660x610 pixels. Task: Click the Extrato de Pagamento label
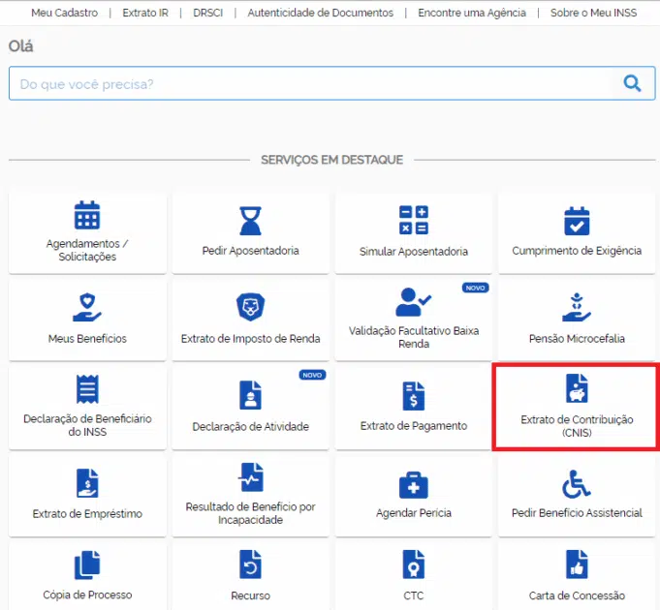pyautogui.click(x=414, y=426)
